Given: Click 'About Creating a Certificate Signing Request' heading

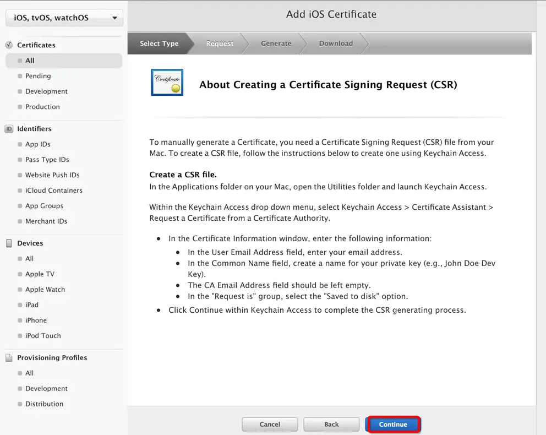Looking at the screenshot, I should 328,85.
